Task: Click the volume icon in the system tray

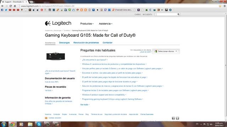Action: 211,124
